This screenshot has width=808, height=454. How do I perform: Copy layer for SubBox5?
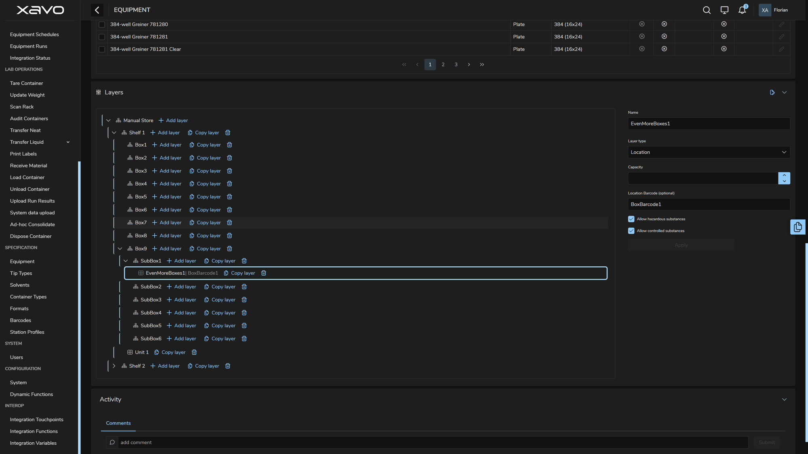219,326
